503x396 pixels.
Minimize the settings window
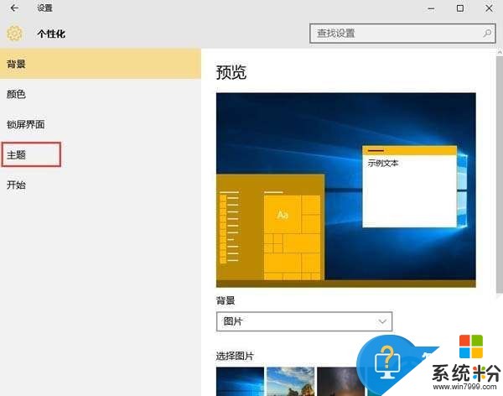point(431,8)
